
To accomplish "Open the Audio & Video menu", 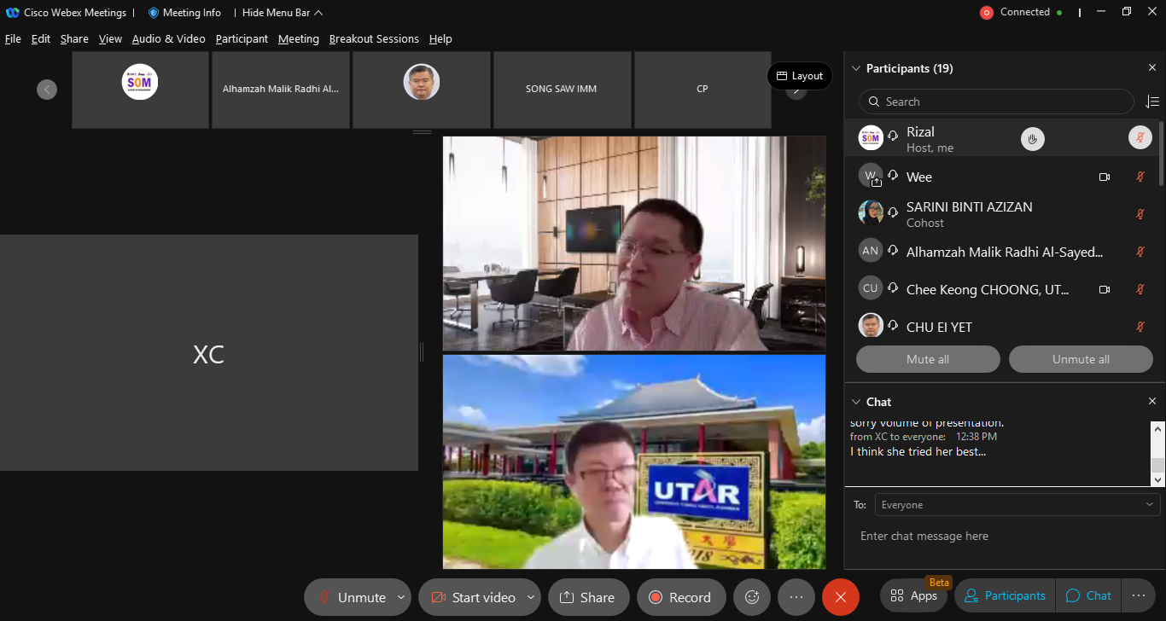I will 168,39.
